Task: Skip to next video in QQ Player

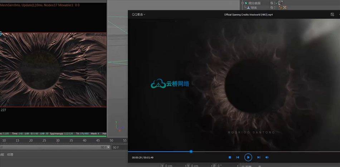Action: [x=259, y=157]
